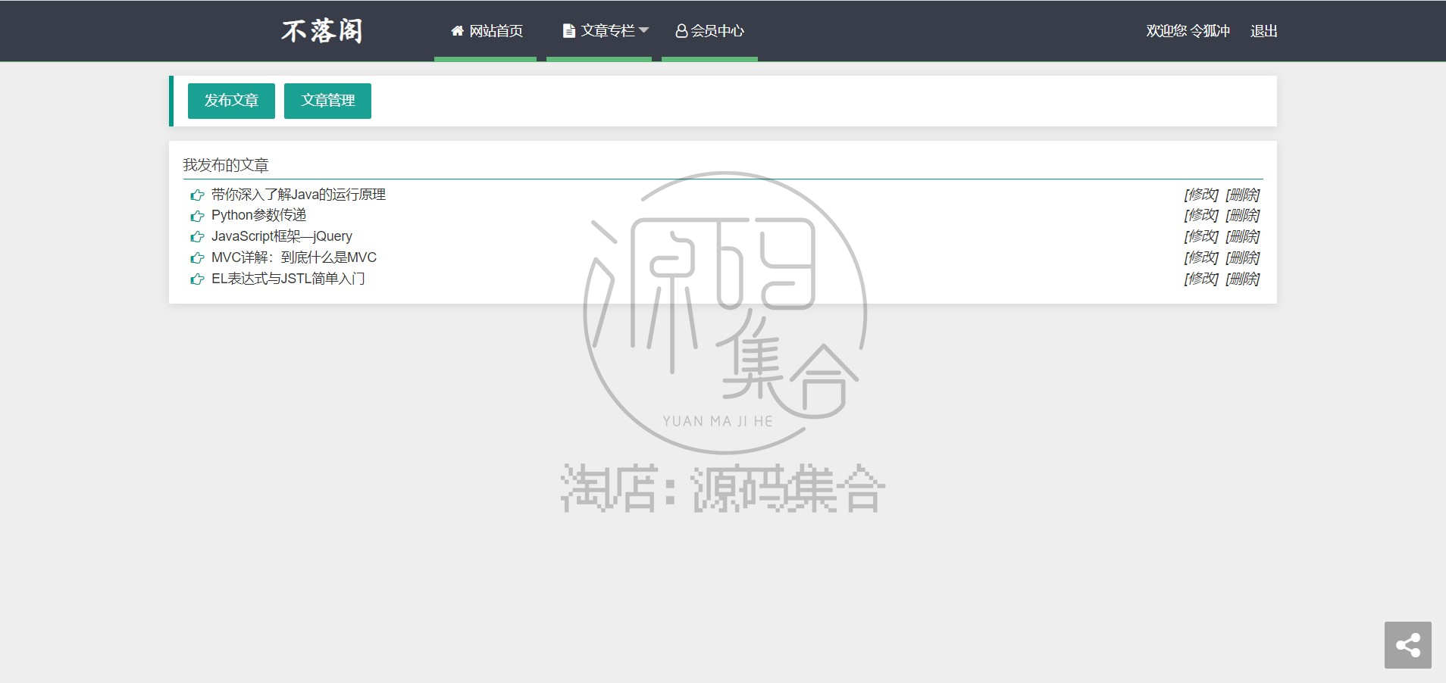The image size is (1446, 683).
Task: Click 删除 for EL表达式与JSTL简单入门
Action: (1243, 279)
